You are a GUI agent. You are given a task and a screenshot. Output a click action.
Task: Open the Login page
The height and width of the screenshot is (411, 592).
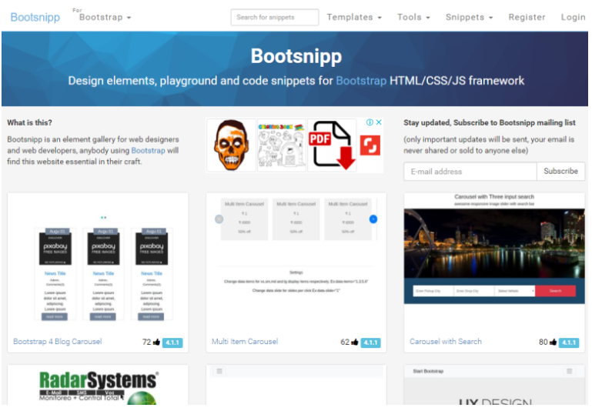coord(573,18)
